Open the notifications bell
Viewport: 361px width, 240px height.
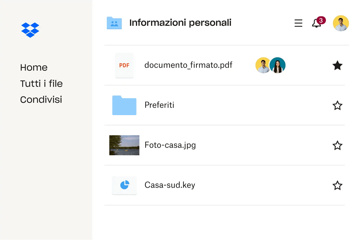tap(316, 24)
